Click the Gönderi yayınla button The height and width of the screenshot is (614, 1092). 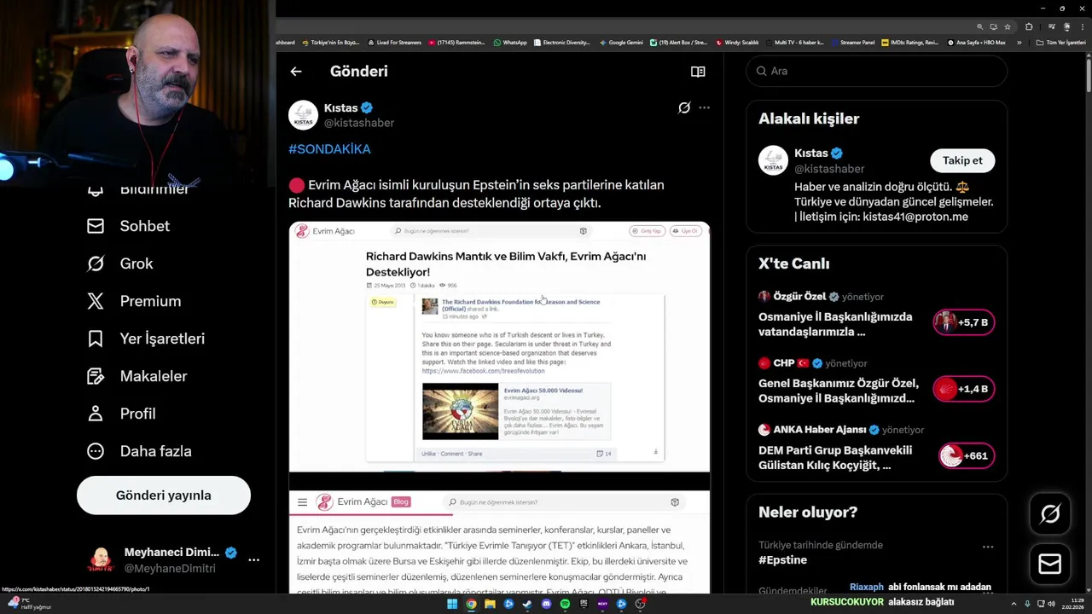click(164, 495)
